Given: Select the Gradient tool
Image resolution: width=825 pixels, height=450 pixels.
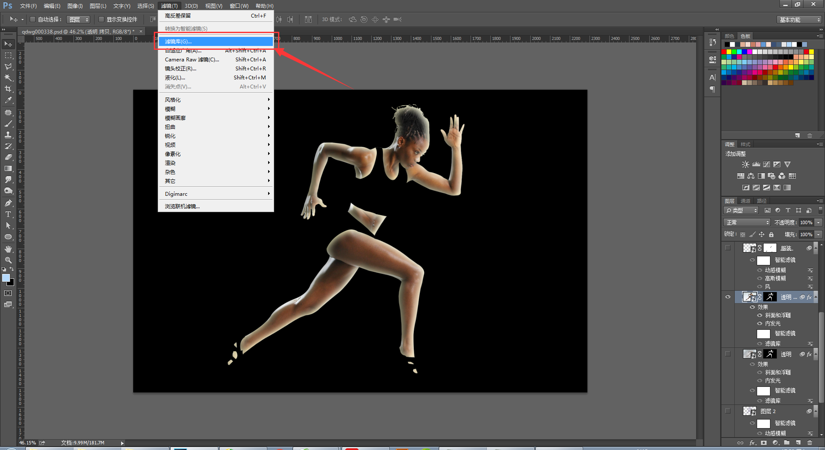Looking at the screenshot, I should point(8,168).
